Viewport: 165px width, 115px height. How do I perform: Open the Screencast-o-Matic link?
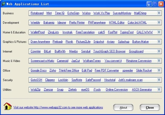[42, 61]
